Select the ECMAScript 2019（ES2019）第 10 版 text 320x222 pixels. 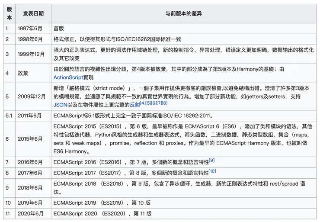[x=102, y=203]
